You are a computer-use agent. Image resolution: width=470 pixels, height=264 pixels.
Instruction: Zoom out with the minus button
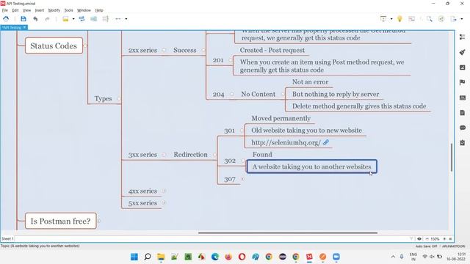tap(427, 239)
